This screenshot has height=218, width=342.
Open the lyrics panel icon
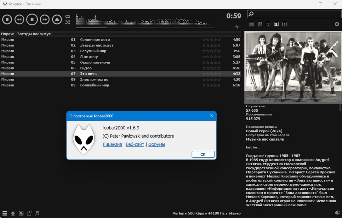(x=285, y=24)
